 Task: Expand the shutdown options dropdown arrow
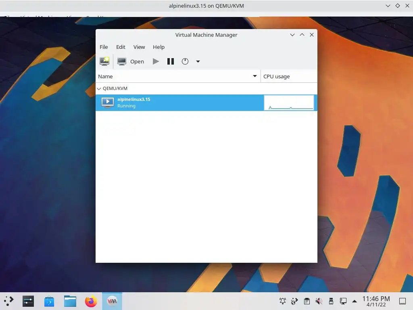(198, 61)
